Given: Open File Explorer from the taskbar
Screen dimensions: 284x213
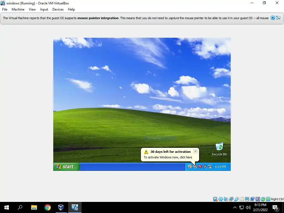Looking at the screenshot, I should pos(34,207).
